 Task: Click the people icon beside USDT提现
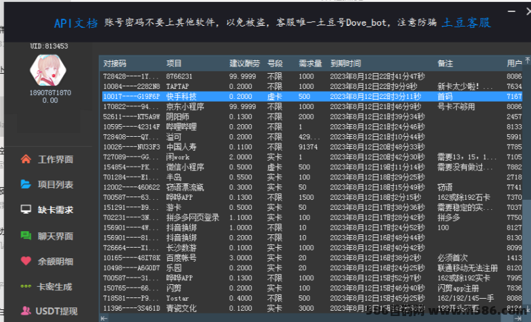click(26, 311)
